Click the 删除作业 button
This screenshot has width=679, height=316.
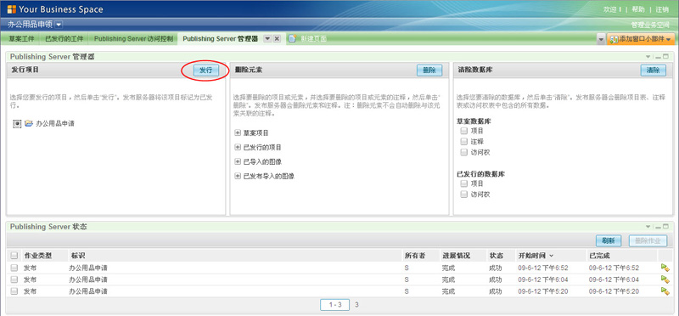coord(648,241)
